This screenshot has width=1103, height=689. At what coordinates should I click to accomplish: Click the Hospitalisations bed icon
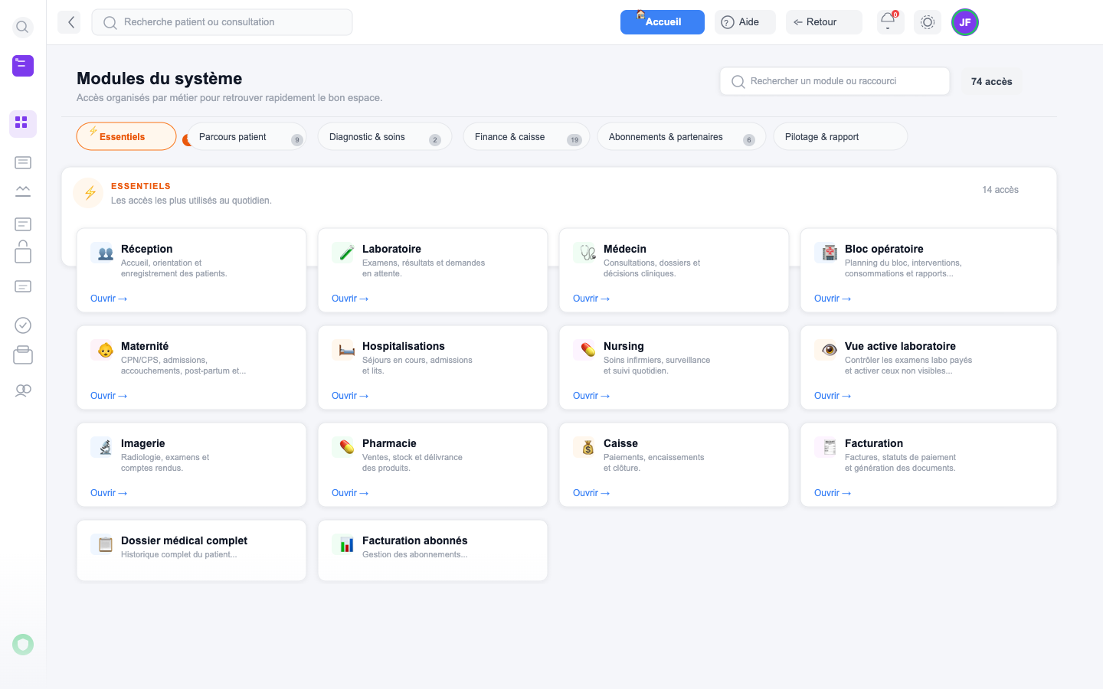343,350
